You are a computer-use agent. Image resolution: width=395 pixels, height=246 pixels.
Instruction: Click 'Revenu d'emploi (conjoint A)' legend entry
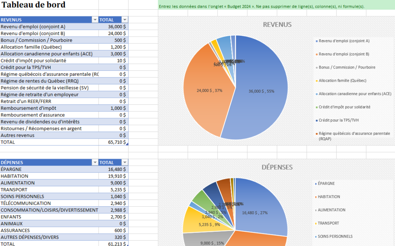pyautogui.click(x=343, y=41)
